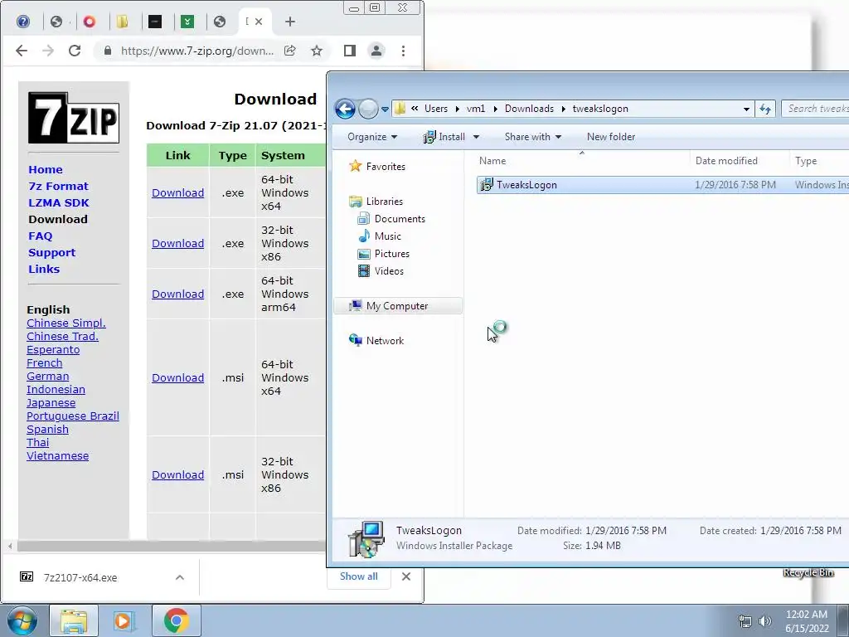Open the FAQ link
This screenshot has width=849, height=637.
click(x=40, y=236)
